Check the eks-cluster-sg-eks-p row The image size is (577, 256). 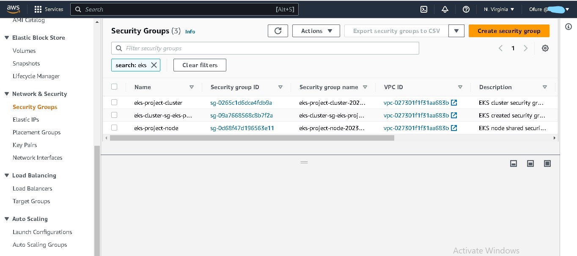point(114,115)
